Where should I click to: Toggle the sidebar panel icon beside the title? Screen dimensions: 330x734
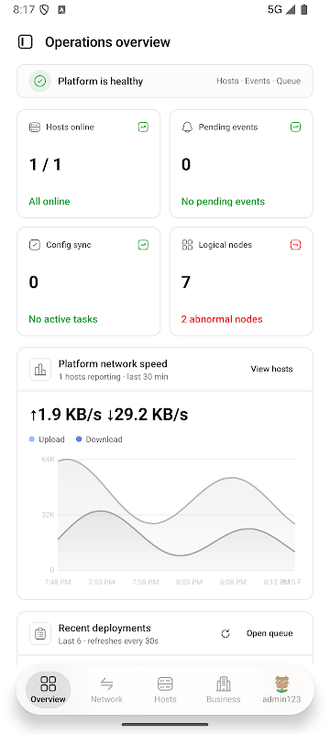coord(26,42)
